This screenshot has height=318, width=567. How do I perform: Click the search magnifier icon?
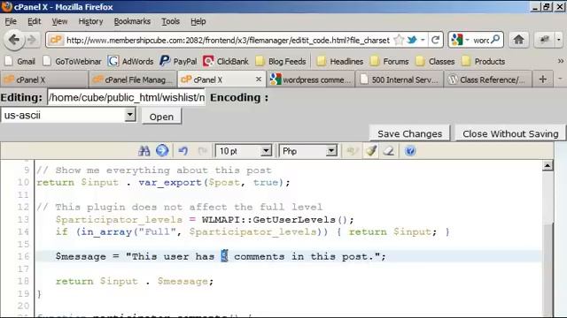[495, 39]
